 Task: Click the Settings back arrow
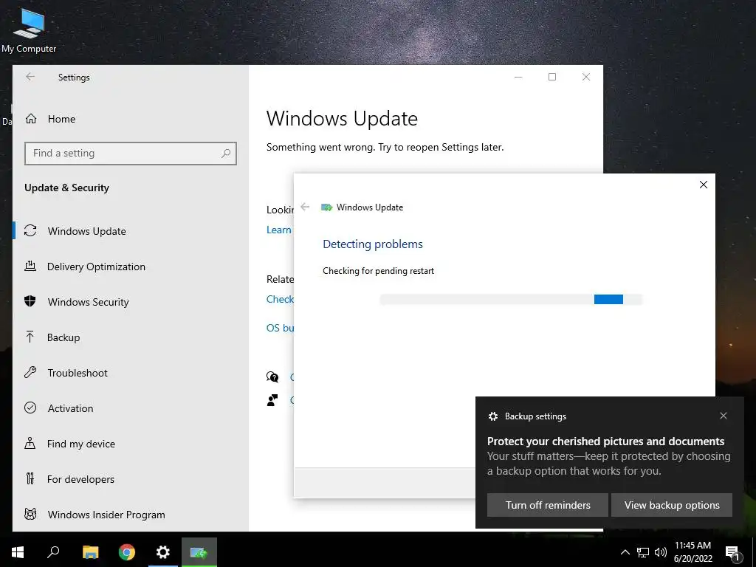click(30, 77)
